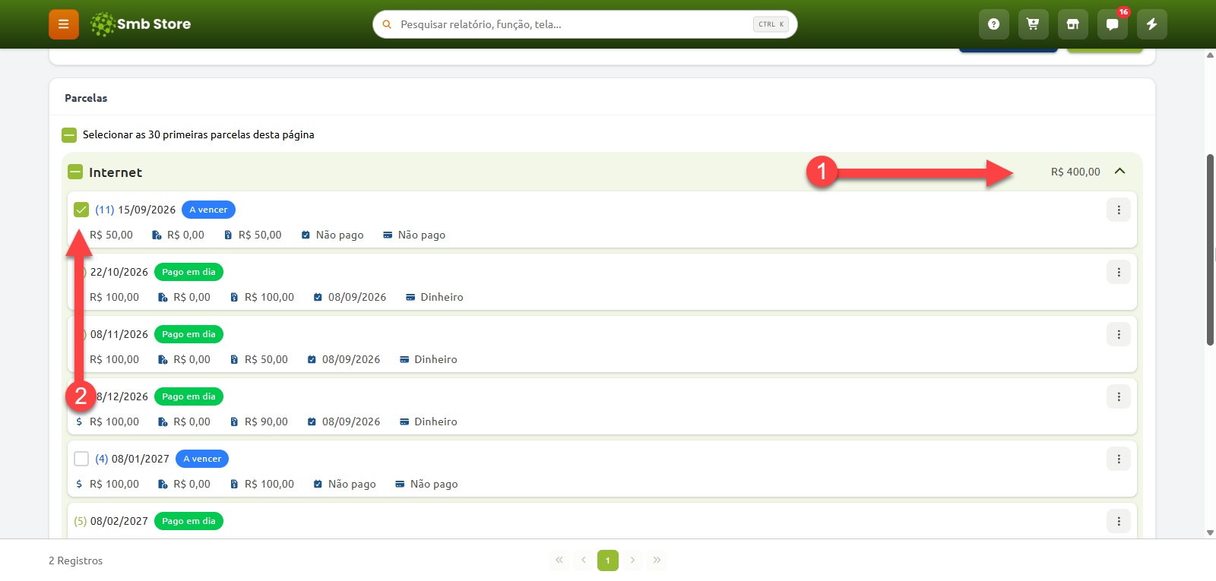
Task: Click the A vencer badge on 08/01/2027
Action: 202,459
